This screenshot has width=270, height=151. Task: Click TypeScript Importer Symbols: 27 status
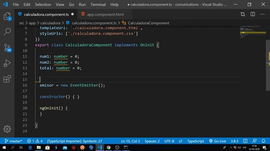click(x=75, y=141)
